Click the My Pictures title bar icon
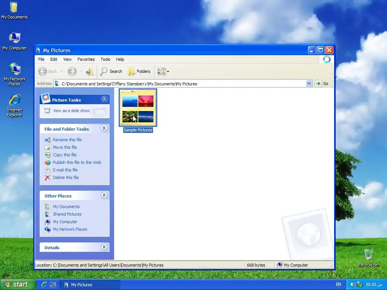Image resolution: width=387 pixels, height=290 pixels. (38, 50)
